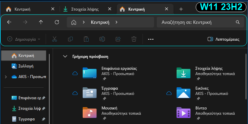Click the Paste clipboard icon
The height and width of the screenshot is (124, 248).
[86, 39]
